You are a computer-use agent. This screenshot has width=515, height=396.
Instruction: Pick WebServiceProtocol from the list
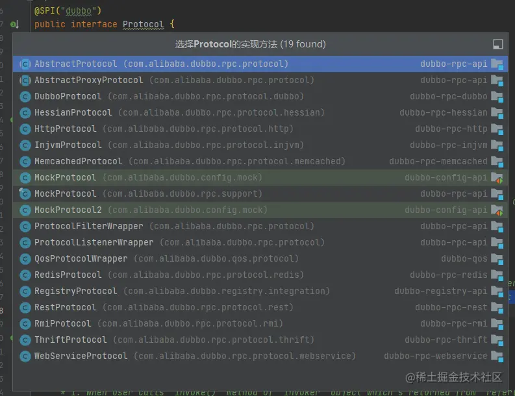[x=260, y=356]
